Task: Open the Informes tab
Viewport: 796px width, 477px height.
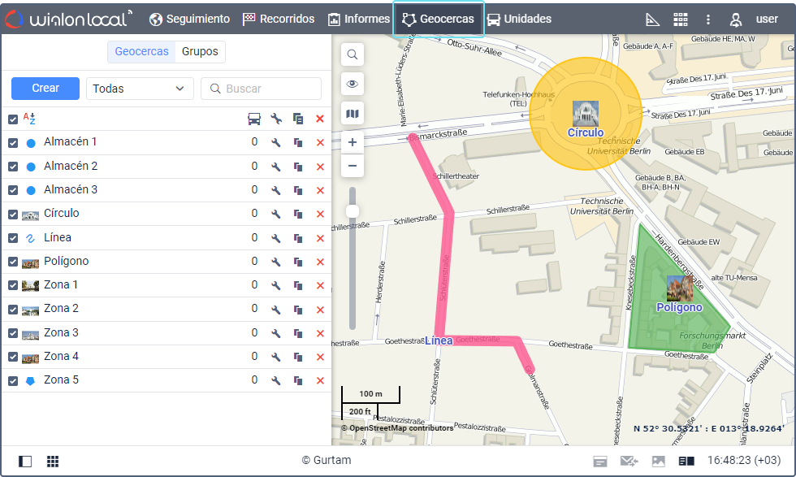Action: (x=359, y=19)
